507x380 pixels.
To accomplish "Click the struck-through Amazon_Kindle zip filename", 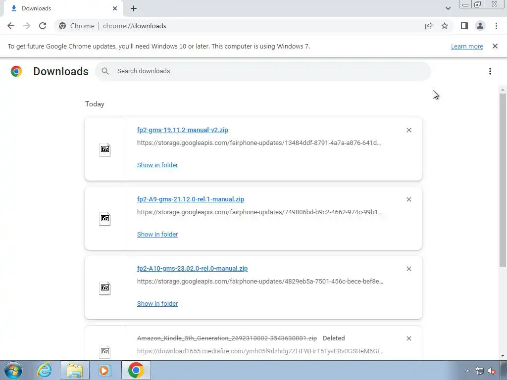I will (x=227, y=338).
